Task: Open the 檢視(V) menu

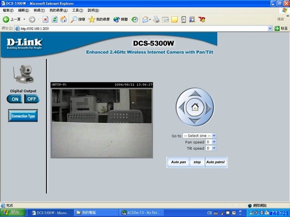Action: (x=39, y=10)
